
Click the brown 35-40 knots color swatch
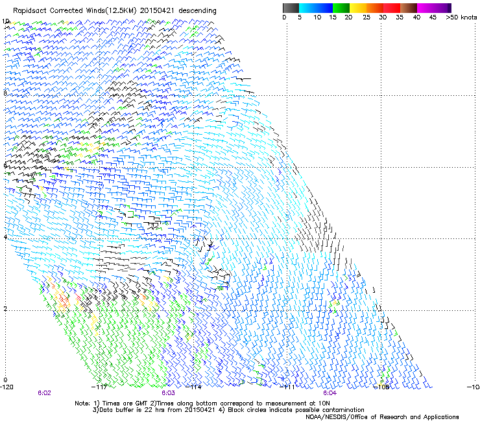[409, 8]
